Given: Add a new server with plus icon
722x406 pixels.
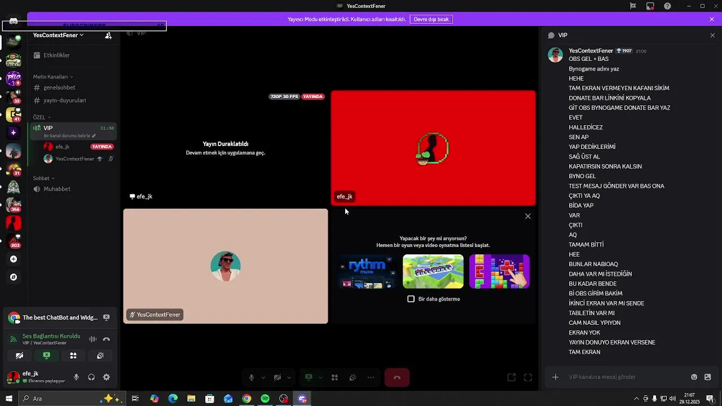Looking at the screenshot, I should pyautogui.click(x=14, y=259).
